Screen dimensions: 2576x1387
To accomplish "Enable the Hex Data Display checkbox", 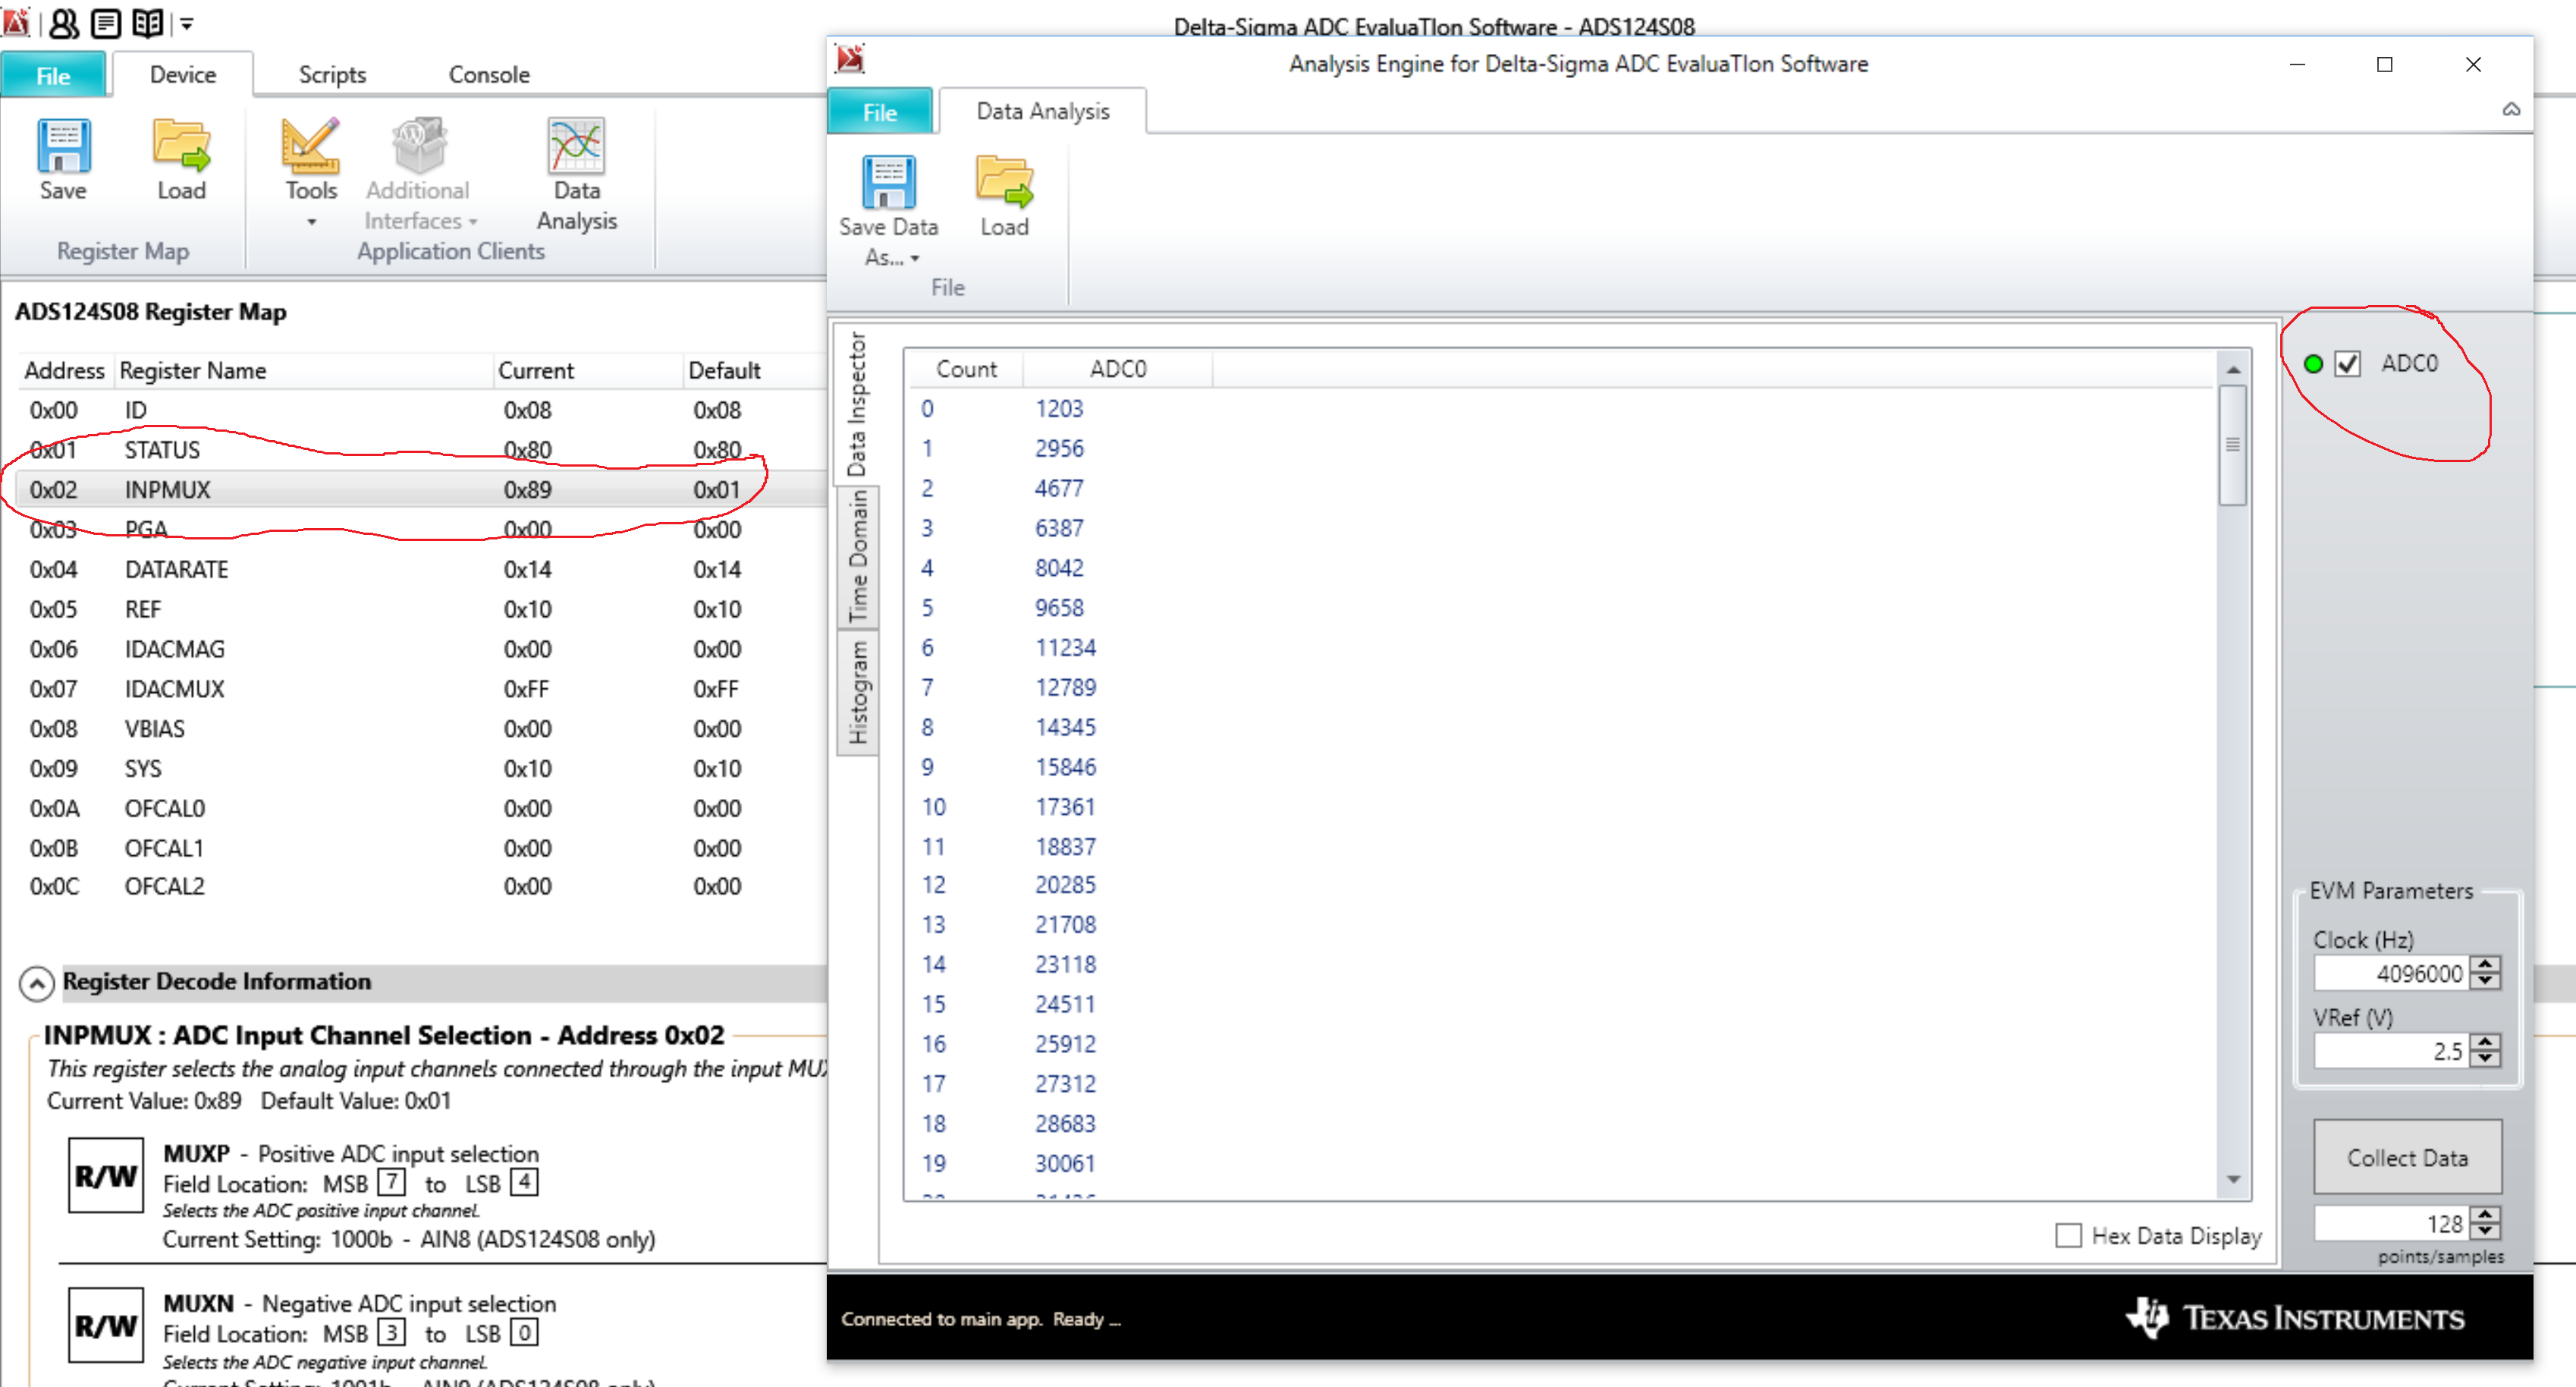I will 2068,1236.
